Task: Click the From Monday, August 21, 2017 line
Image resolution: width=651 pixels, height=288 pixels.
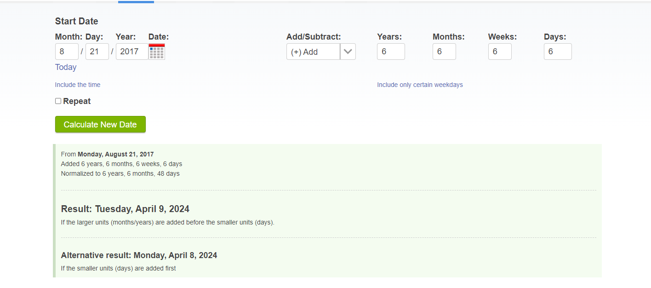Action: coord(107,154)
